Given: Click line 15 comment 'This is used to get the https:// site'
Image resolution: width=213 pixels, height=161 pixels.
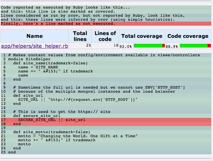Looking at the screenshot, I should point(106,112).
